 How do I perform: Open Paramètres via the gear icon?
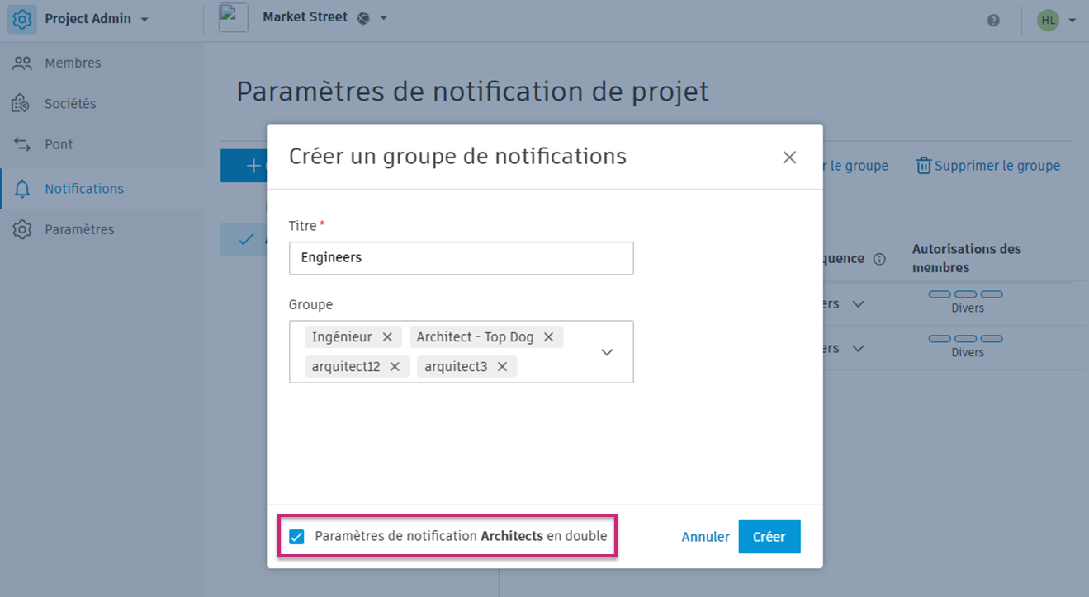(x=23, y=229)
